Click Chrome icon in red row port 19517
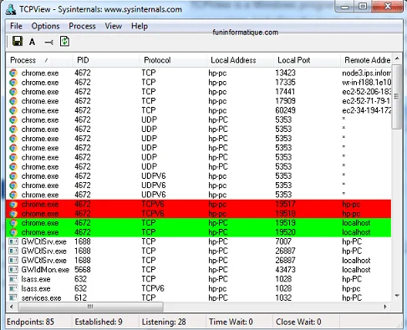 pos(13,205)
